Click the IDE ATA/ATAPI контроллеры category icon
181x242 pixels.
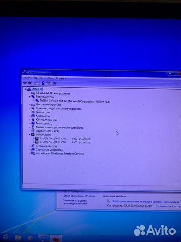[x=33, y=93]
